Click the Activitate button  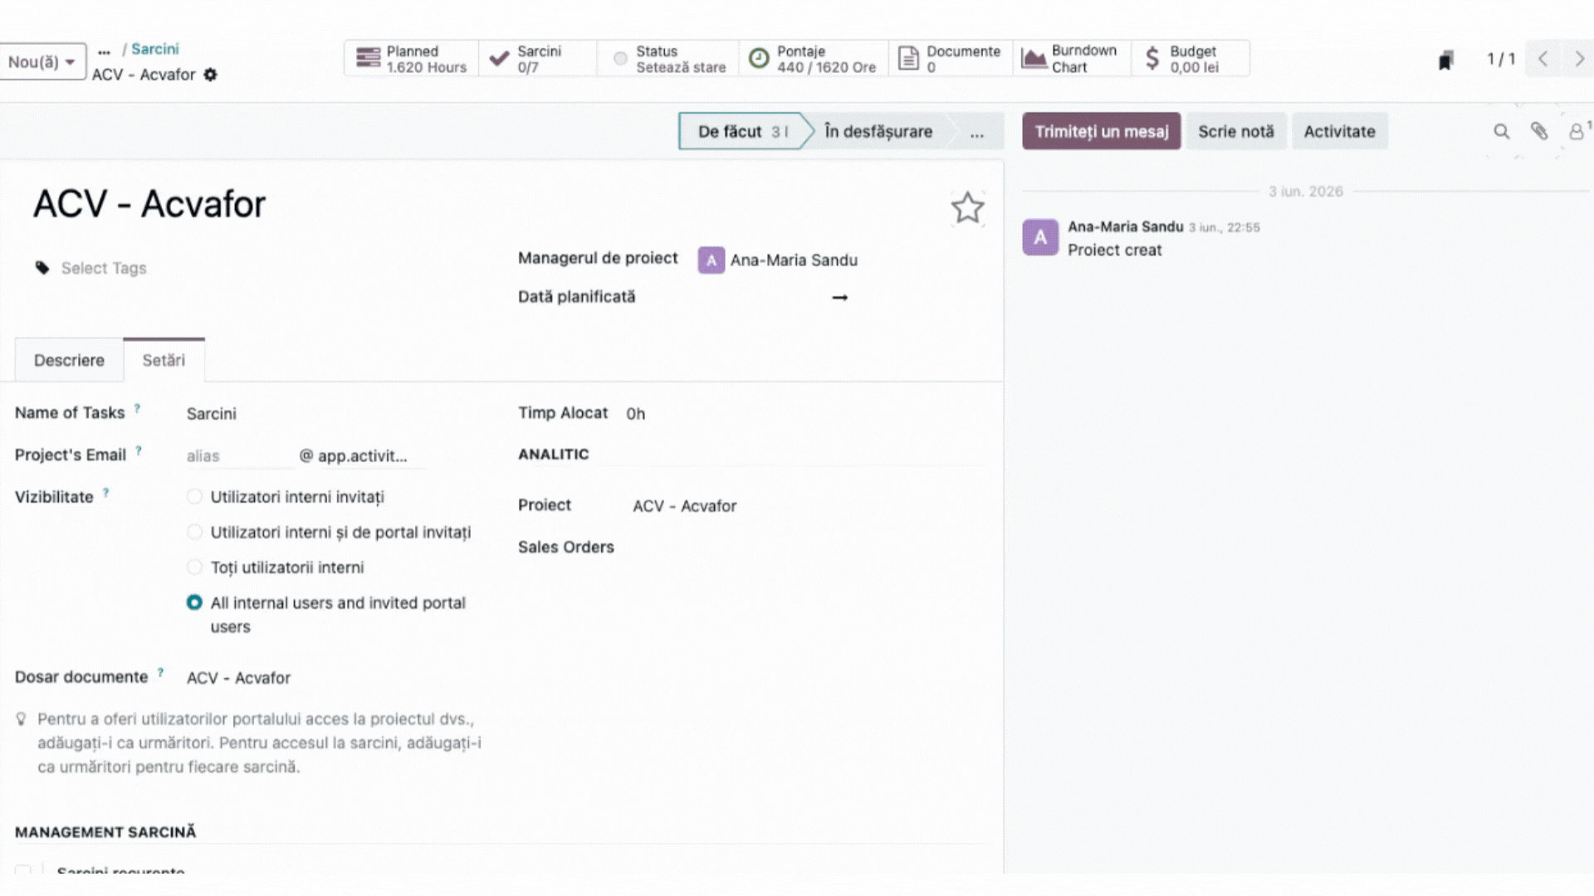pyautogui.click(x=1339, y=131)
